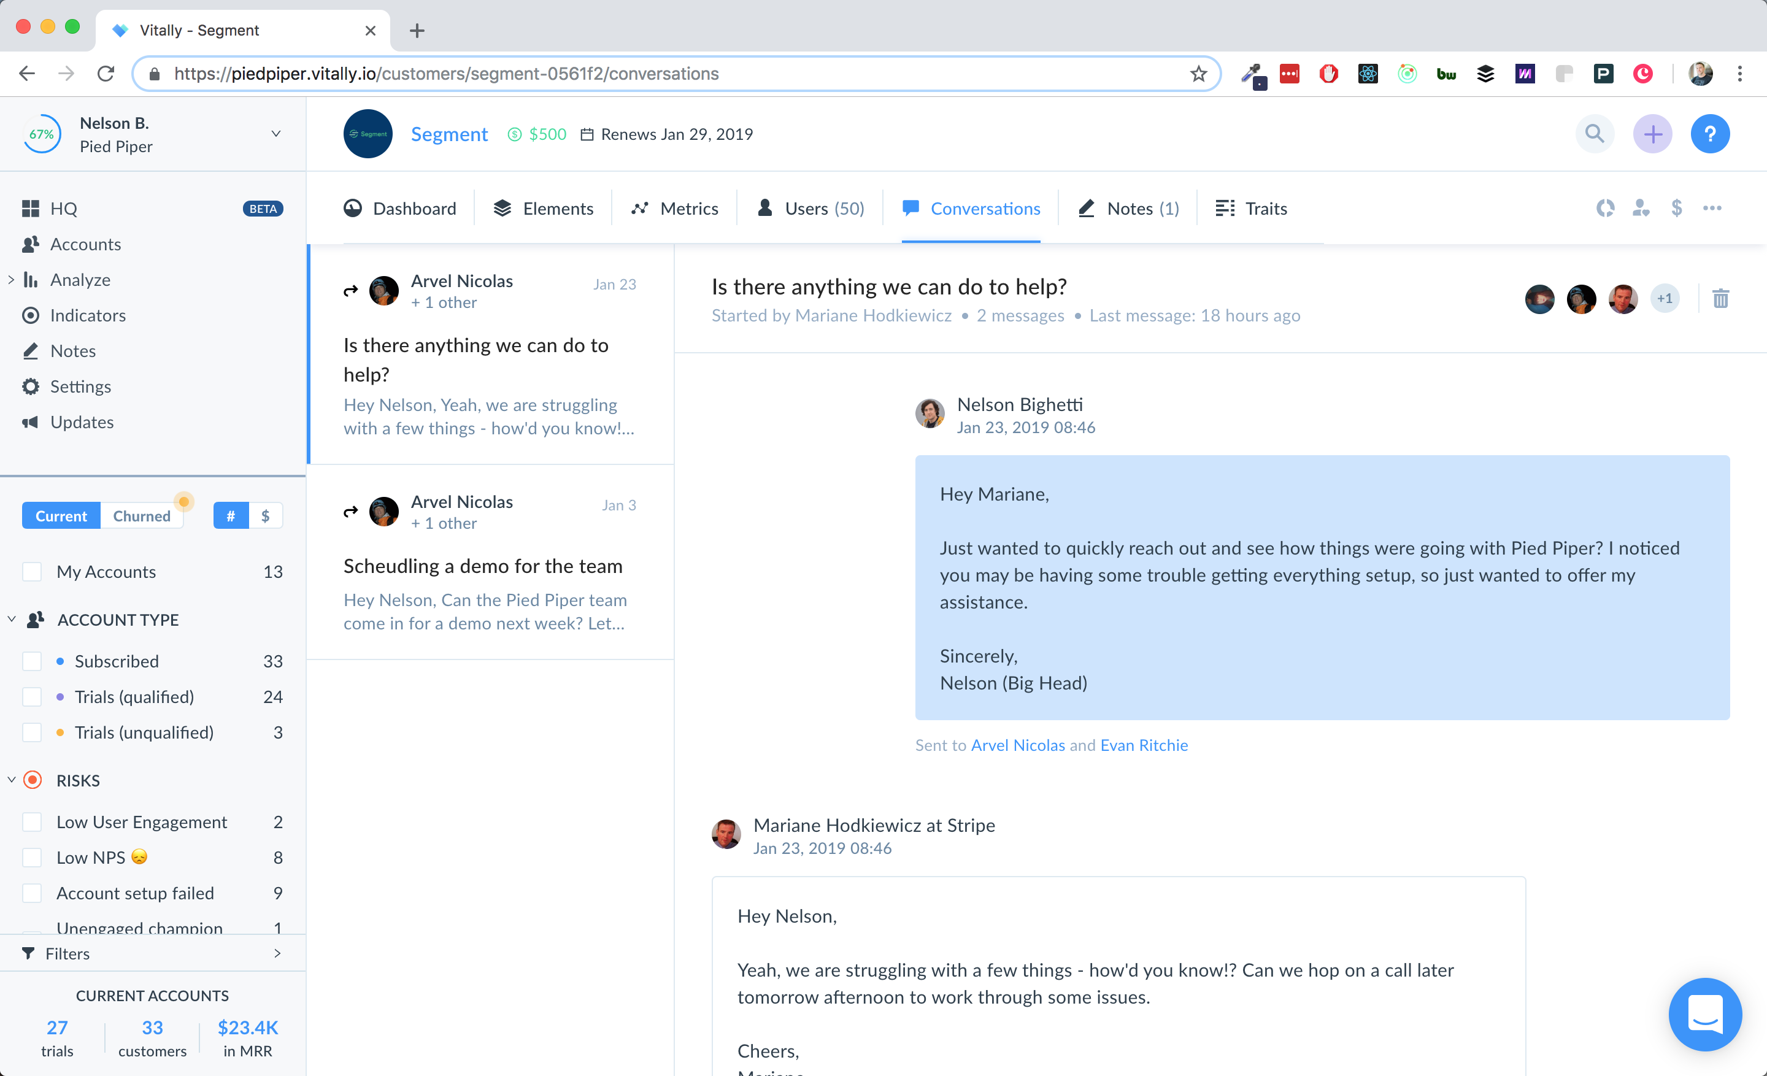Open the Metrics tab
Screen dimensions: 1767x1076
point(675,208)
